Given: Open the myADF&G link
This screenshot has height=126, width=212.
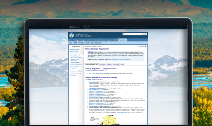Looking at the screenshot, I should click(141, 46).
